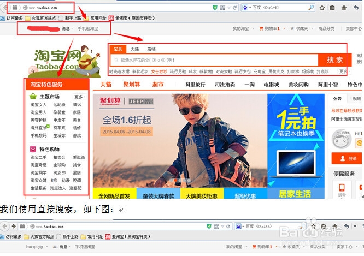Open 常用网址 bookmark folder in upper browser
Screen dimensions: 364x256
click(x=95, y=18)
